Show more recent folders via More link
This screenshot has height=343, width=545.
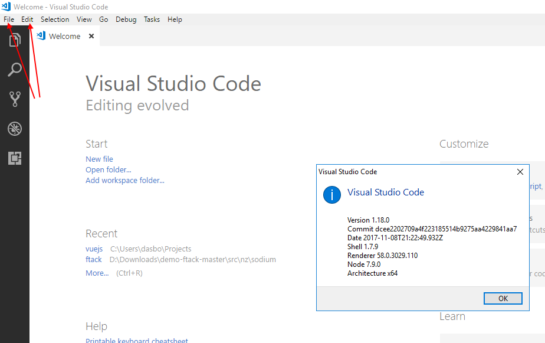point(96,273)
